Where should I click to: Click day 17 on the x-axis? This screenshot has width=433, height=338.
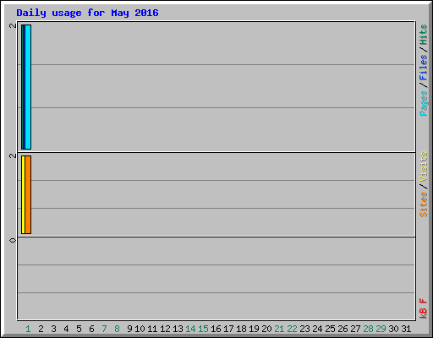point(228,329)
